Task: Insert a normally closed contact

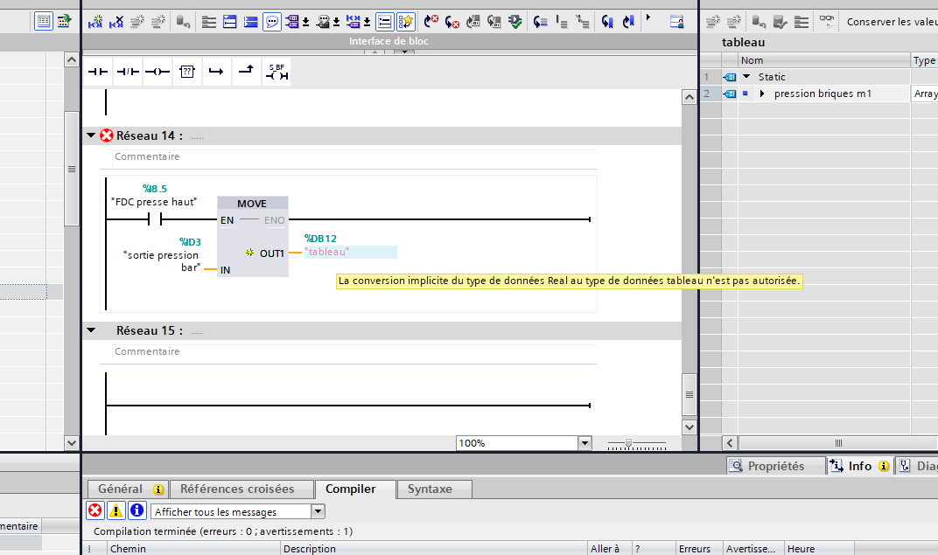Action: point(128,73)
